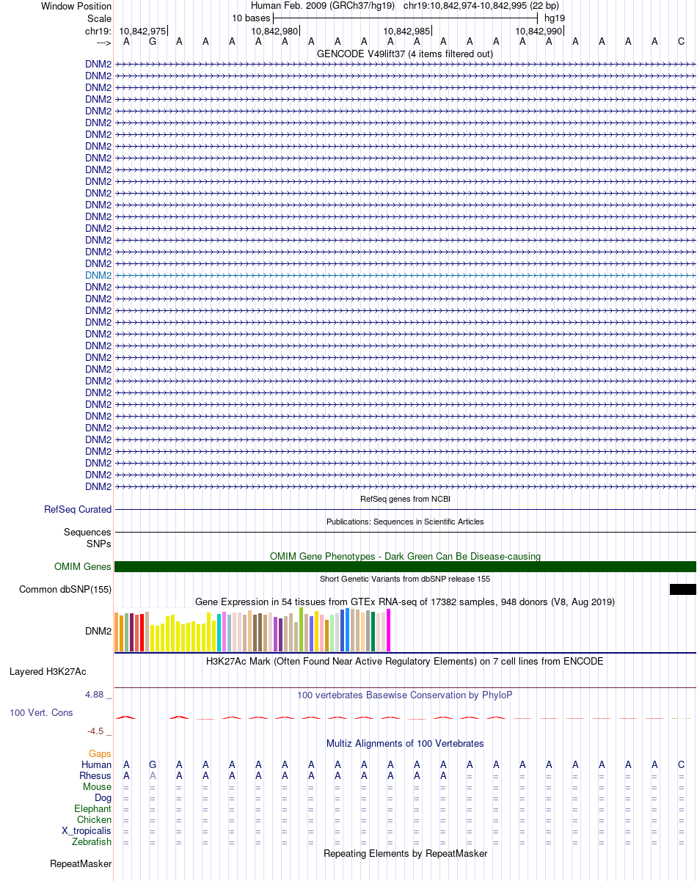This screenshot has width=697, height=881.
Task: Click the GTEx Gene Expression track title
Action: (x=405, y=602)
